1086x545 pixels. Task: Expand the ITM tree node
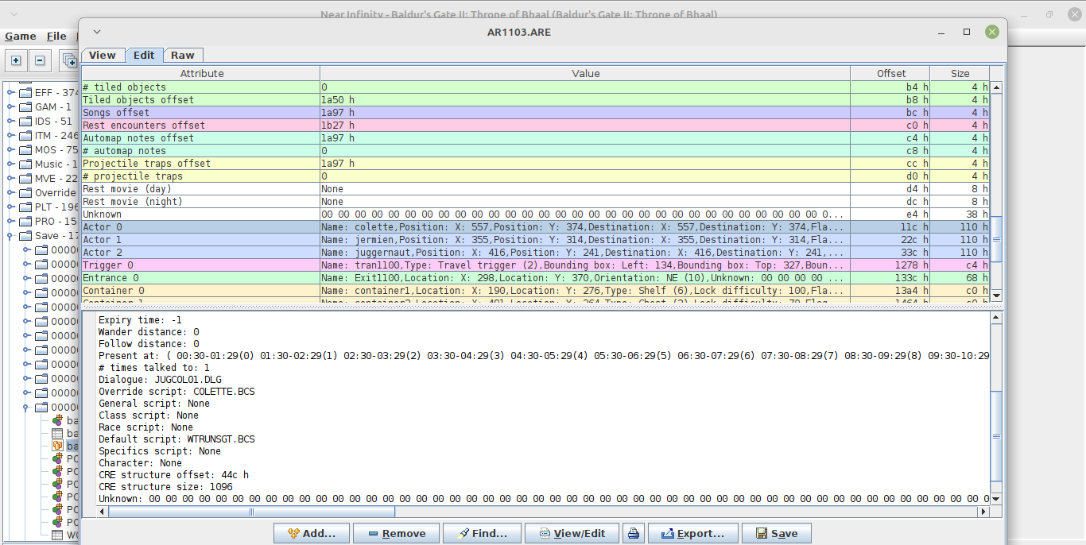pyautogui.click(x=11, y=136)
